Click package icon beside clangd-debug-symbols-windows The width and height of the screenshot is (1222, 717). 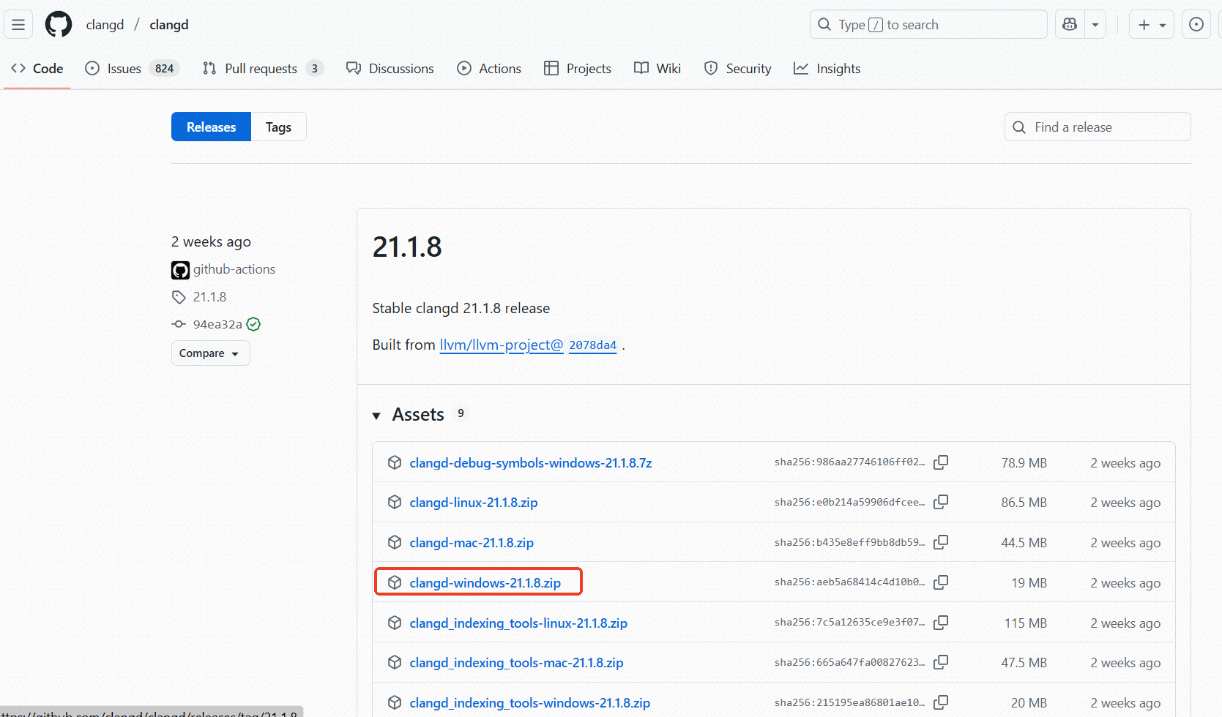pyautogui.click(x=395, y=462)
